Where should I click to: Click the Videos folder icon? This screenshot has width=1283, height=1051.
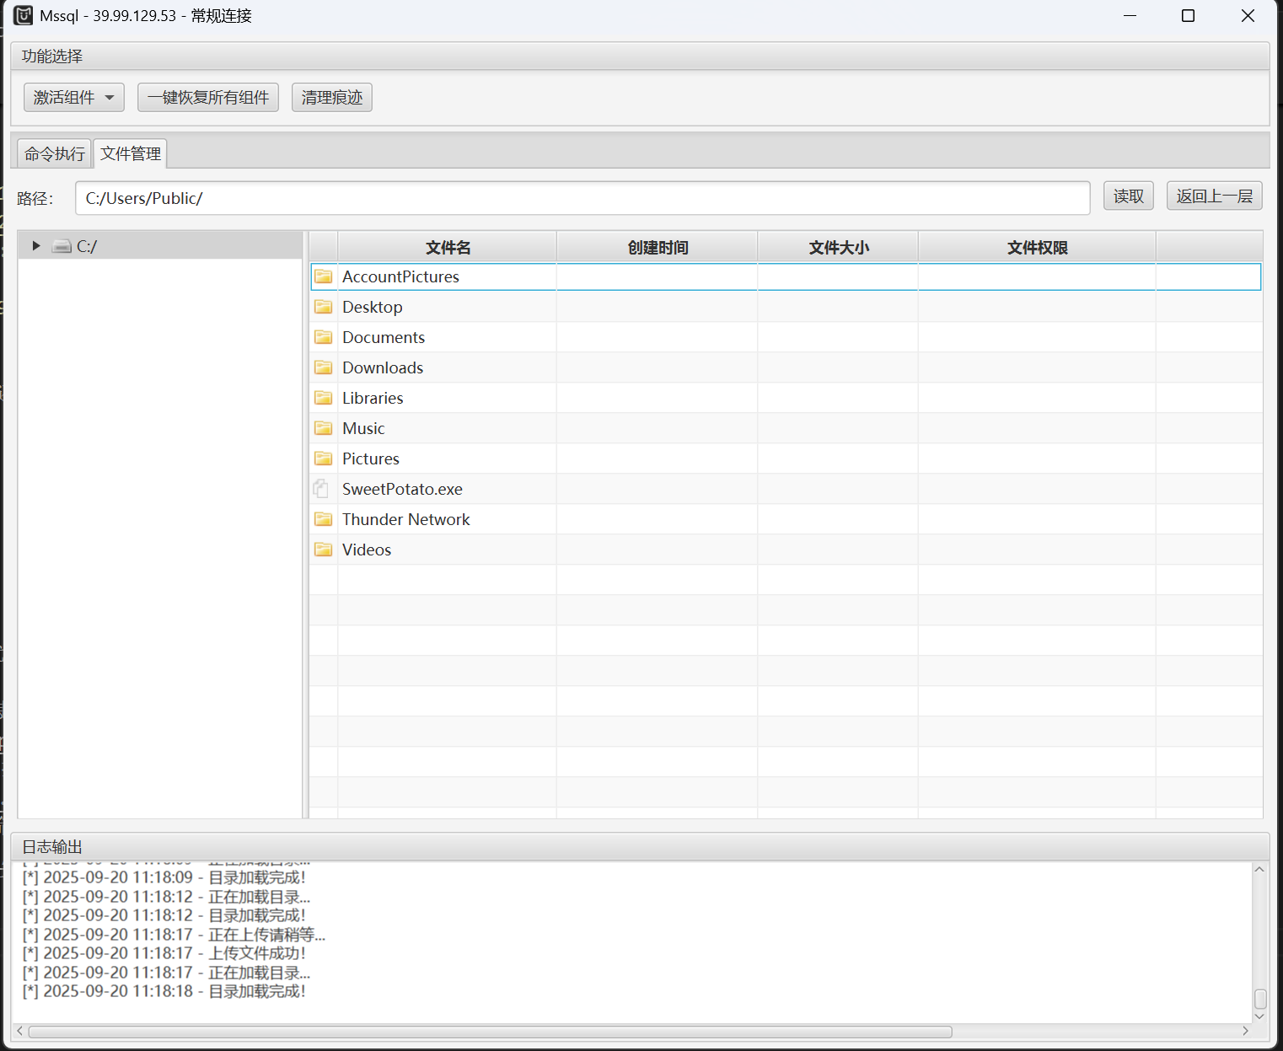pos(323,550)
